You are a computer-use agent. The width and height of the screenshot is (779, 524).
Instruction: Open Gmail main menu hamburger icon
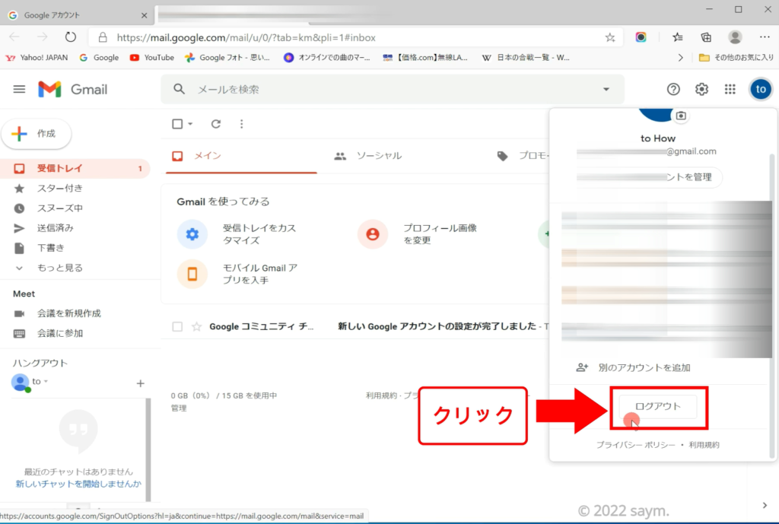coord(19,90)
